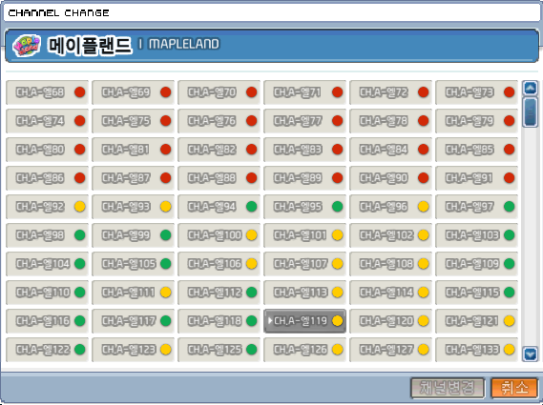
Task: Select channel CH.A-엘92
Action: click(47, 207)
